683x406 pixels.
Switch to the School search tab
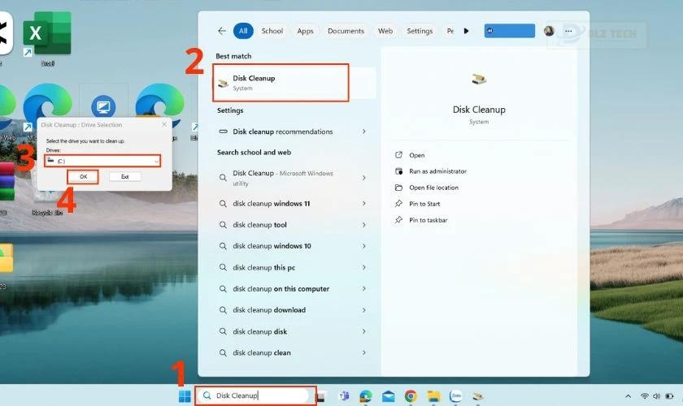tap(272, 31)
